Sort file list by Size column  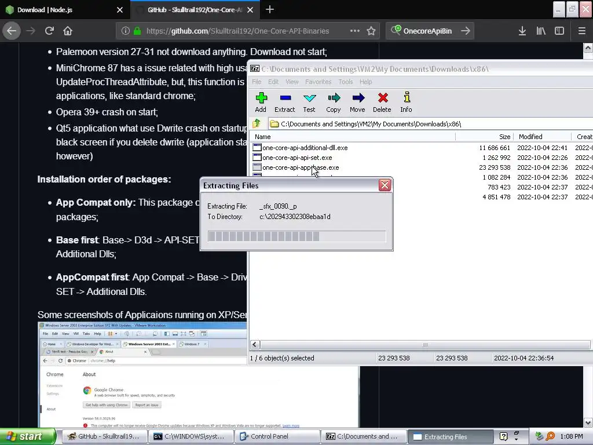tap(485, 137)
